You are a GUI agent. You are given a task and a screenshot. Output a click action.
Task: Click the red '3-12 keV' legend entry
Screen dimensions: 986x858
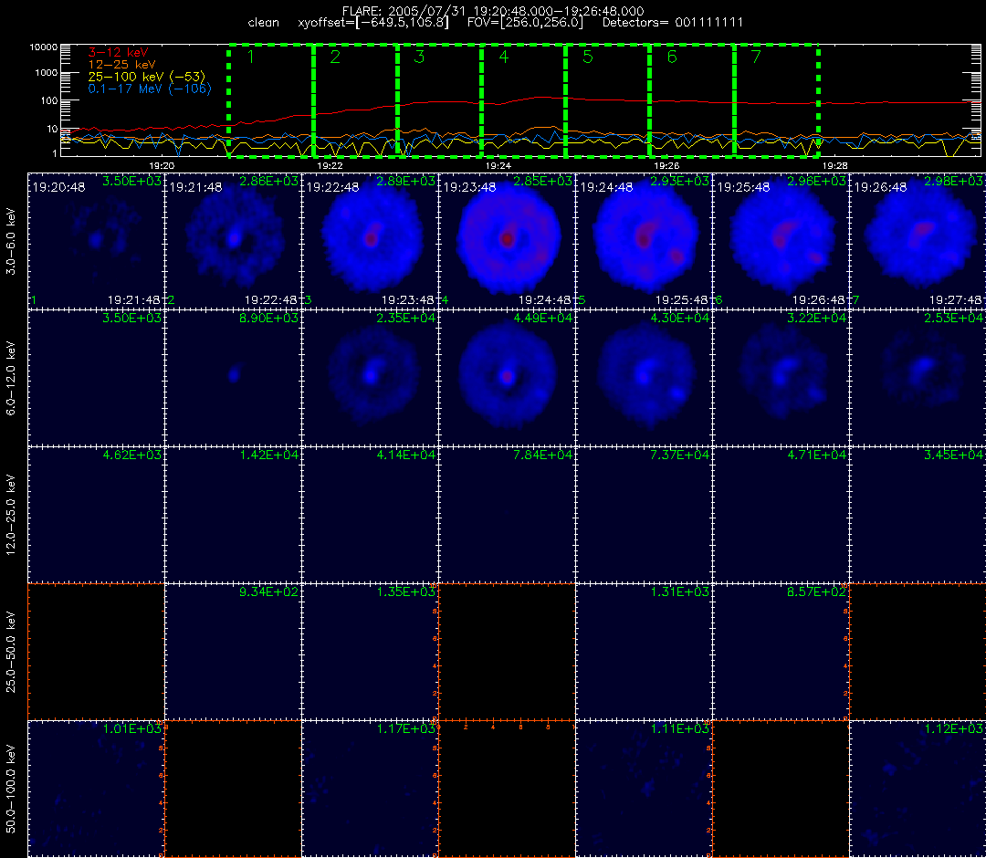pyautogui.click(x=118, y=53)
